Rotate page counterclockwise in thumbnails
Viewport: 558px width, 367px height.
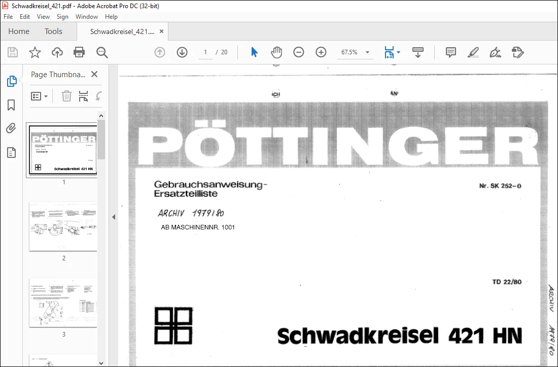[x=98, y=96]
